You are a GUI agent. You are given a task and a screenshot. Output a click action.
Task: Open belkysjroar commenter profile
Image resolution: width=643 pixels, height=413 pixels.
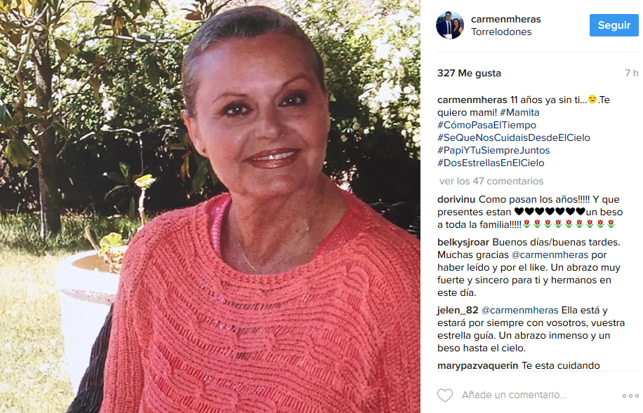(x=463, y=242)
